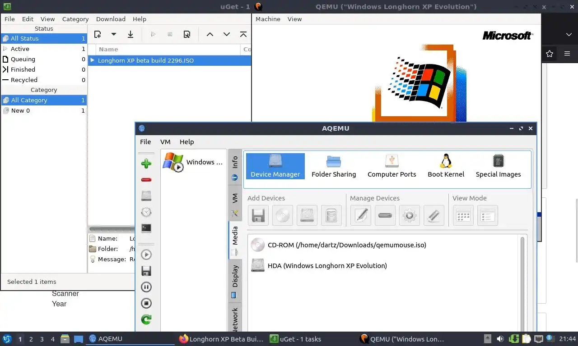This screenshot has width=578, height=346.
Task: Open the Computer Ports section
Action: pyautogui.click(x=392, y=166)
